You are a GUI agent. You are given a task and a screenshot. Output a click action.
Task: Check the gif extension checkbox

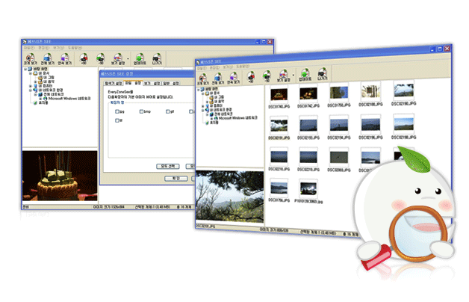click(x=166, y=111)
